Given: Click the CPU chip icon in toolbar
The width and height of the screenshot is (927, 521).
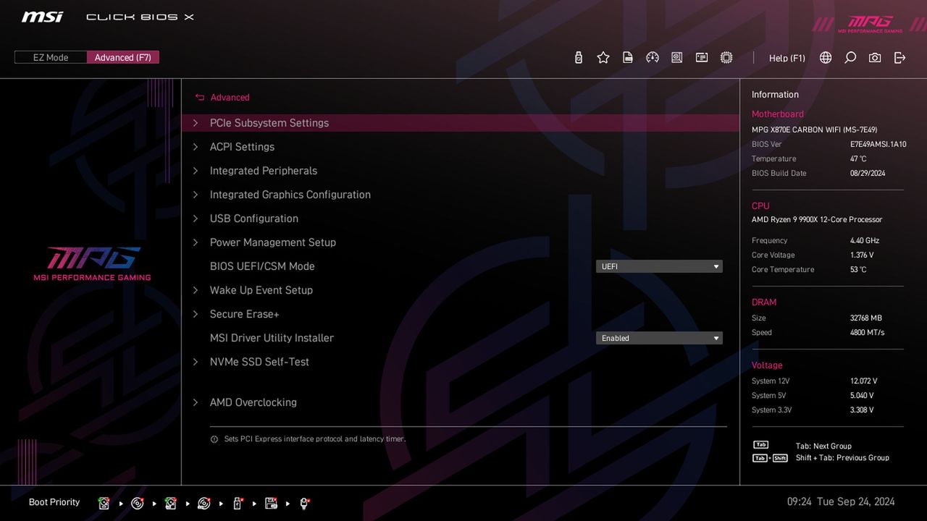Looking at the screenshot, I should [x=726, y=58].
